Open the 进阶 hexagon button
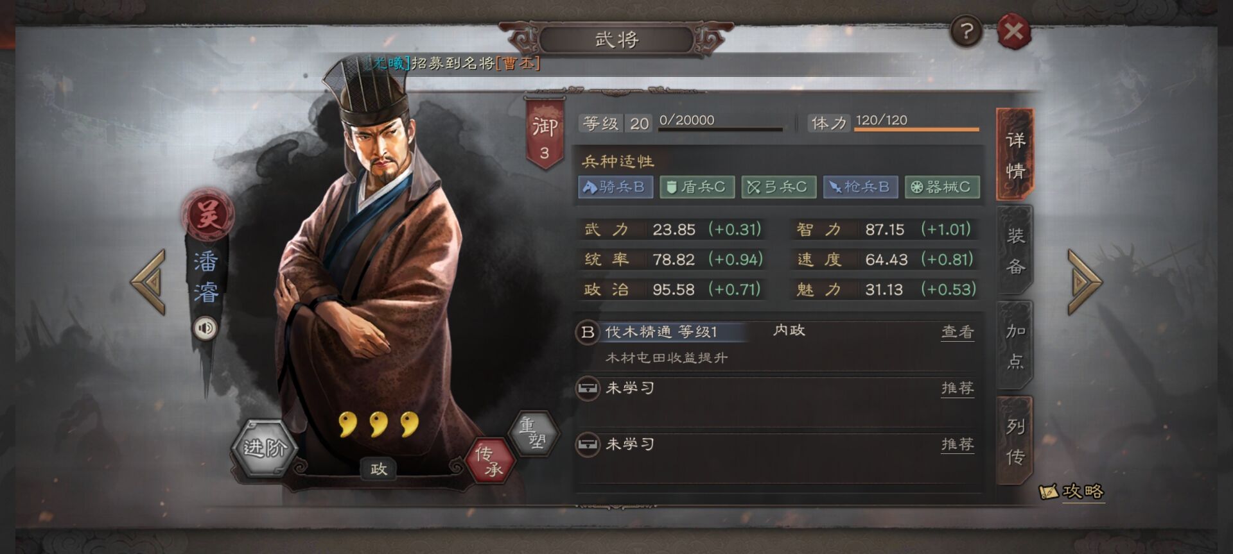Viewport: 1233px width, 554px height. (265, 448)
